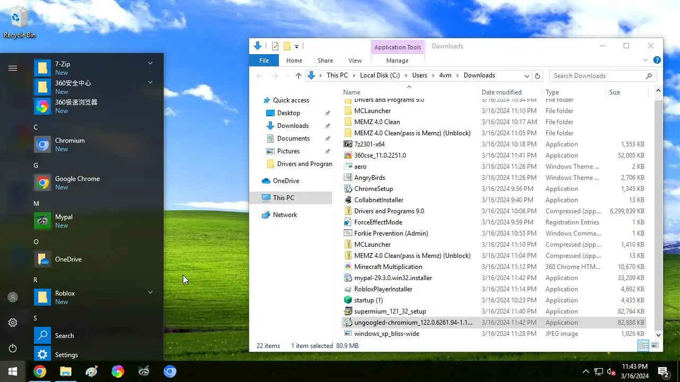This screenshot has width=680, height=382.
Task: Click the Up arrow in Explorer navigation
Action: tap(299, 76)
